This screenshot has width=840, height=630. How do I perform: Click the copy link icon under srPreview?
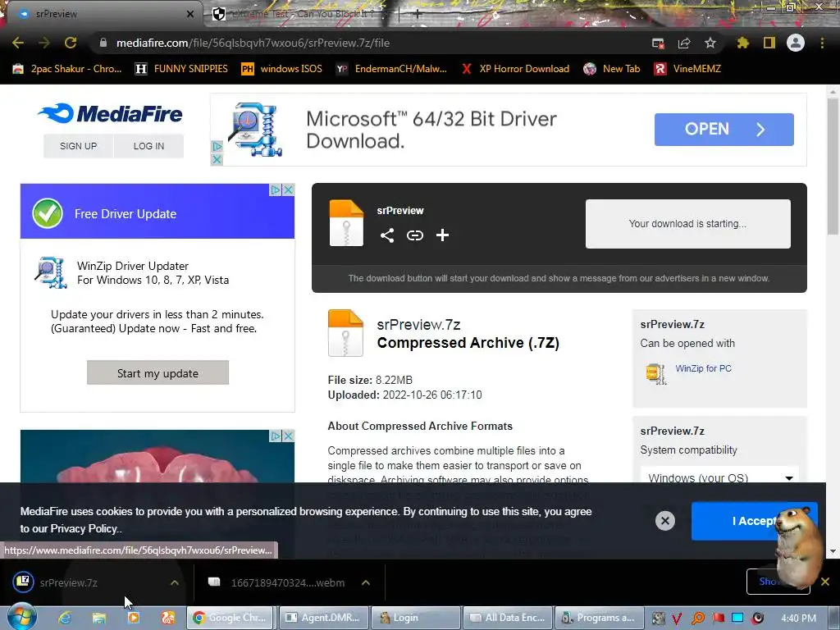click(x=414, y=235)
